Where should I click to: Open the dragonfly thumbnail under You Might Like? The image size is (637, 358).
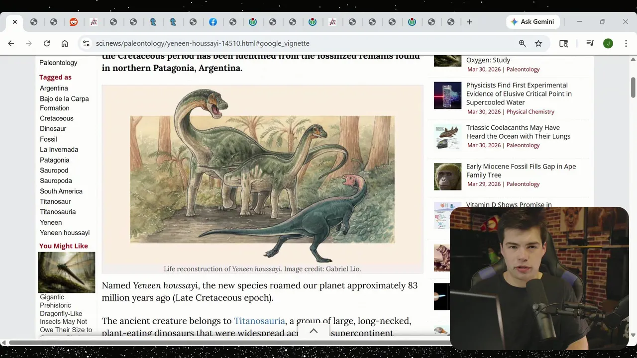(x=67, y=272)
